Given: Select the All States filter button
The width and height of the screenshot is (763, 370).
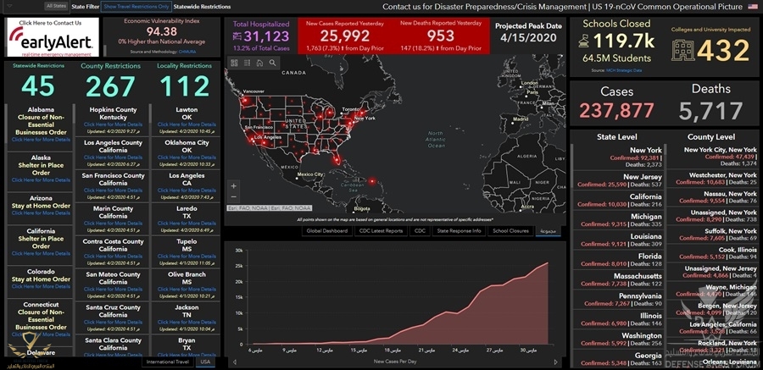Looking at the screenshot, I should tap(57, 6).
